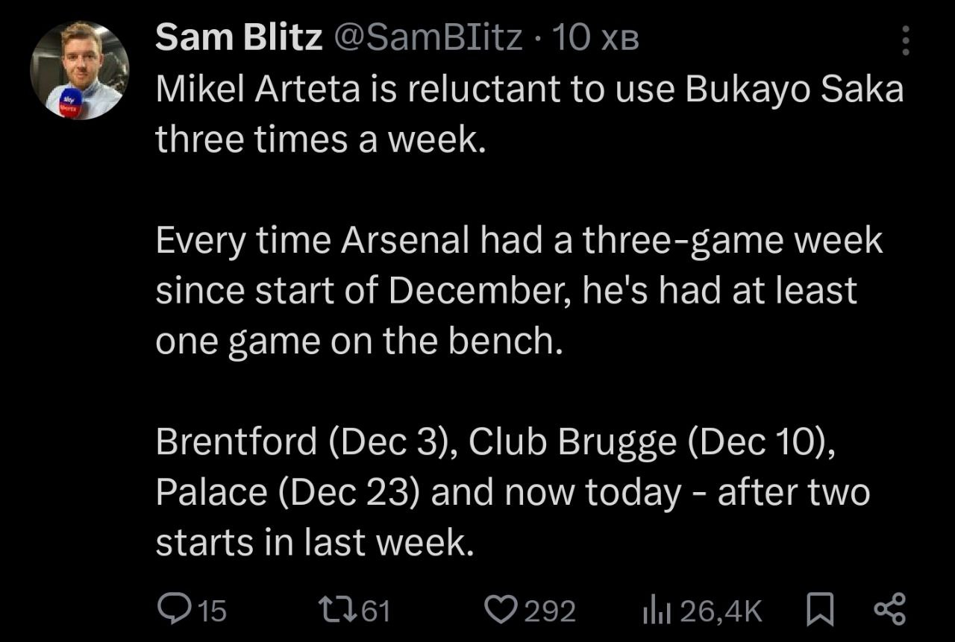
Task: Click the repost count 61
Action: [375, 611]
